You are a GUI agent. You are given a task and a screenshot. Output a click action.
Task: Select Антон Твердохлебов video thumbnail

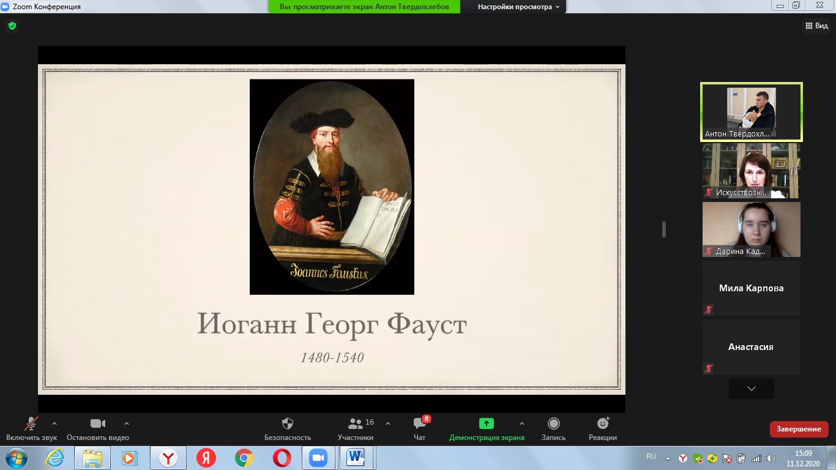click(x=752, y=112)
